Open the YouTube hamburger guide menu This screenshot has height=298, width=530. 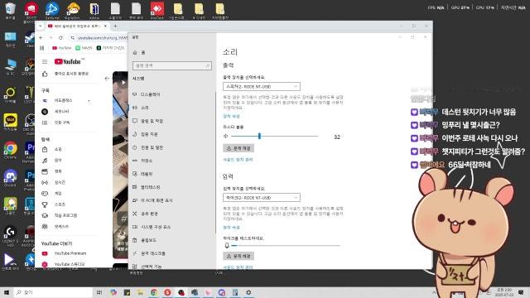pos(45,62)
